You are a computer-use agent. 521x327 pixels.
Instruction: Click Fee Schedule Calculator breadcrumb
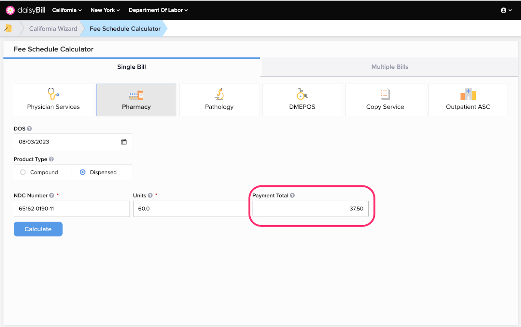point(125,29)
